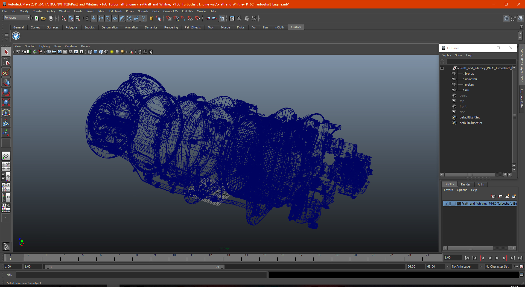Viewport: 525px width, 287px height.
Task: Toggle resolution gate display icon
Action: click(60, 52)
